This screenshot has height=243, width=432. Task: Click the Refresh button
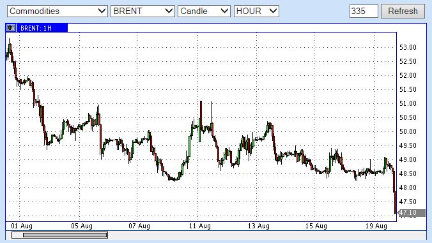(x=403, y=11)
